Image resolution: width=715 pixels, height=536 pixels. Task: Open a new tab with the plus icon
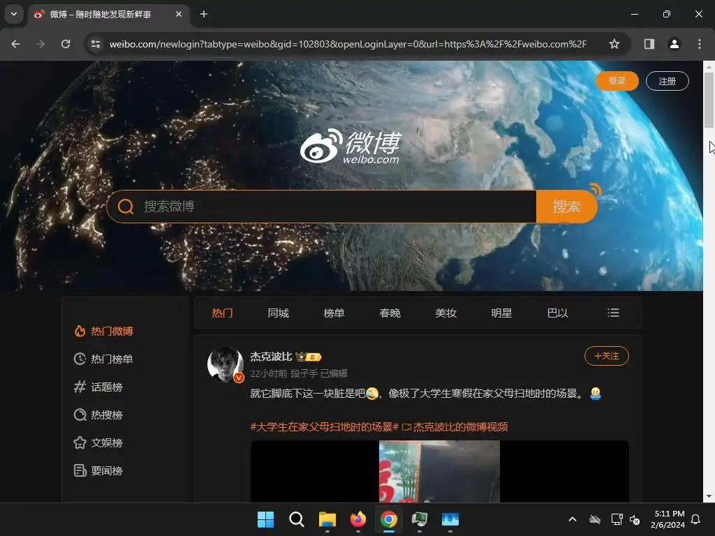point(204,14)
